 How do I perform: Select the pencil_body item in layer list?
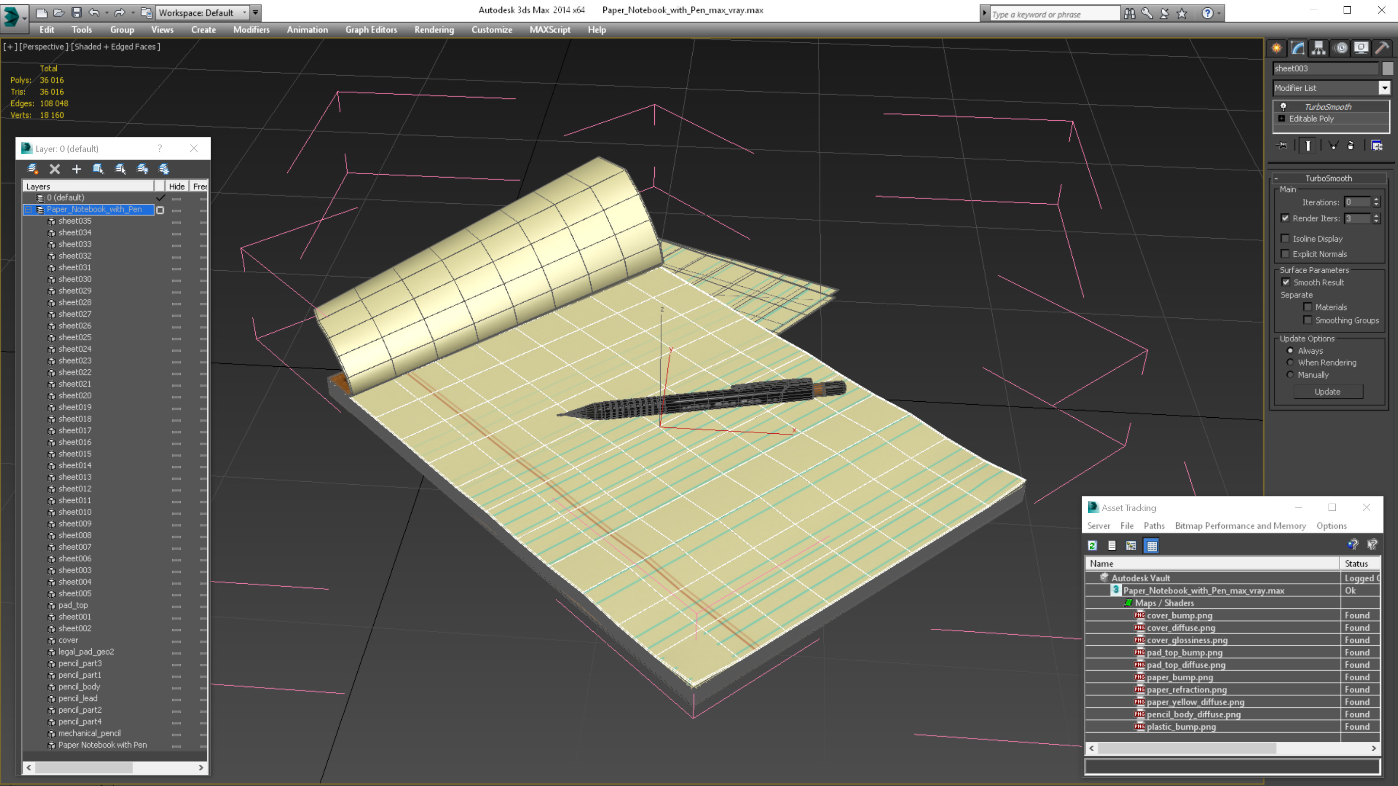(79, 687)
